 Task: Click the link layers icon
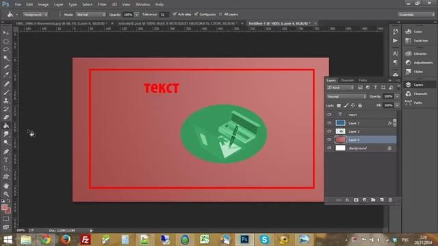click(x=338, y=200)
